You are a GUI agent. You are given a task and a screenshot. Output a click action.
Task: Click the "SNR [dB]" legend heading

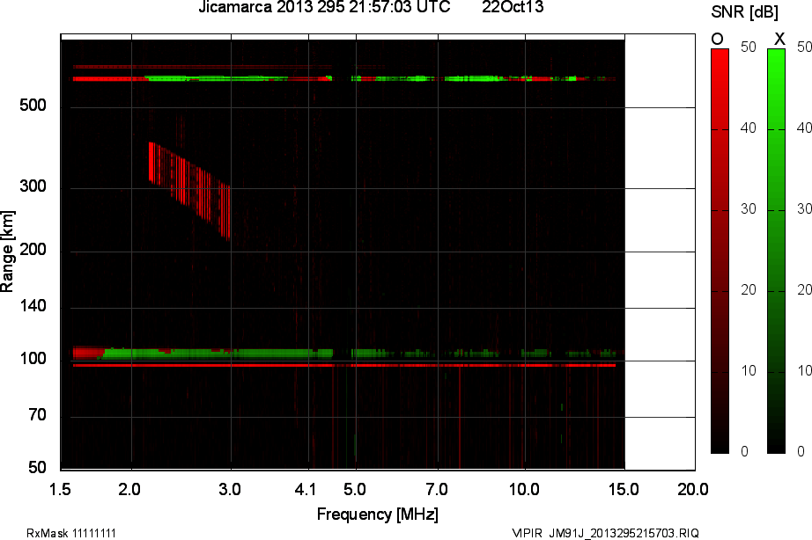pos(745,11)
